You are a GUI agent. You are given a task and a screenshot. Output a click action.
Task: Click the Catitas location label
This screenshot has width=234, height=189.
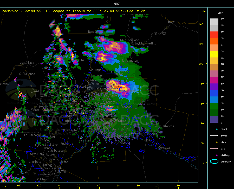pyautogui.click(x=148, y=140)
